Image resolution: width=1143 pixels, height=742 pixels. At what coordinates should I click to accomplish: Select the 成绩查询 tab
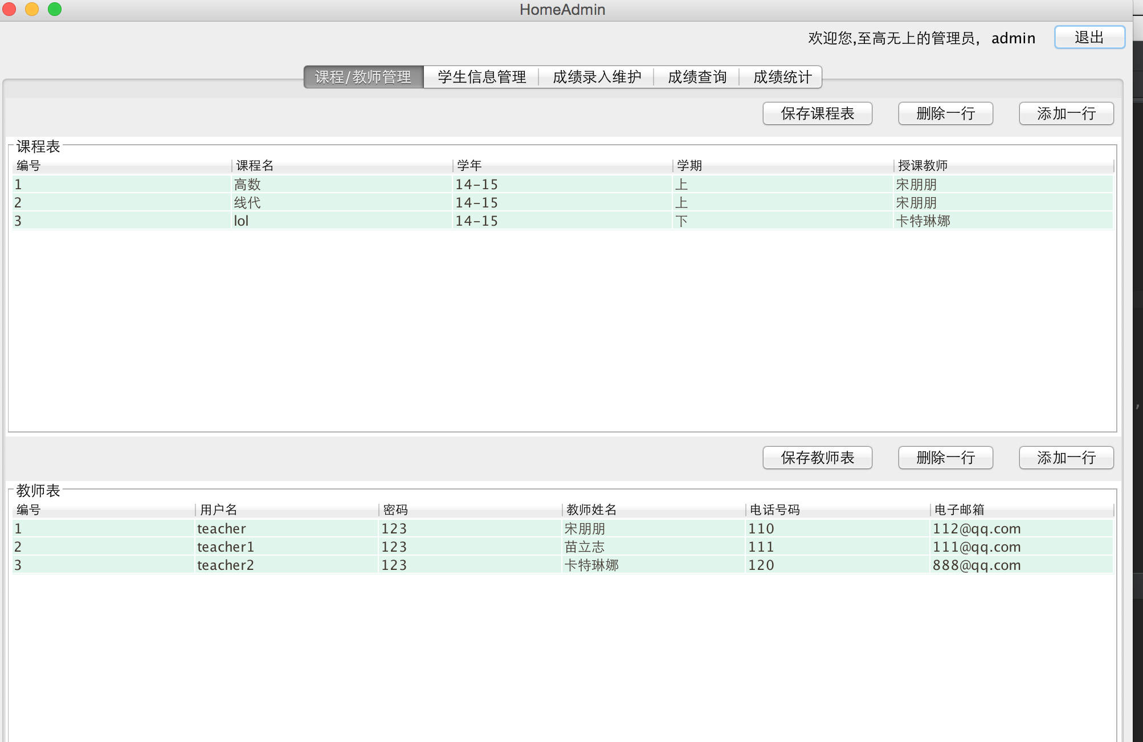(x=697, y=77)
